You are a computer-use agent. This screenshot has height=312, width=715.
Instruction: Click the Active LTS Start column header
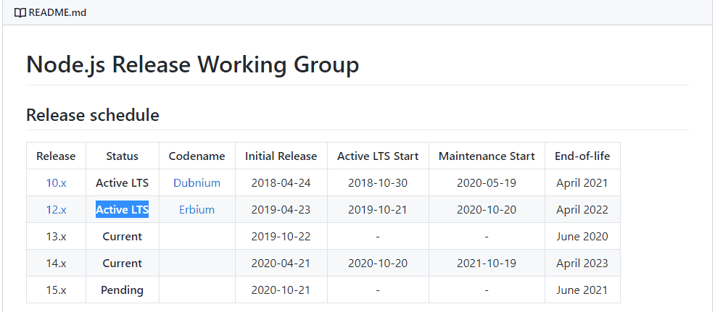point(378,156)
